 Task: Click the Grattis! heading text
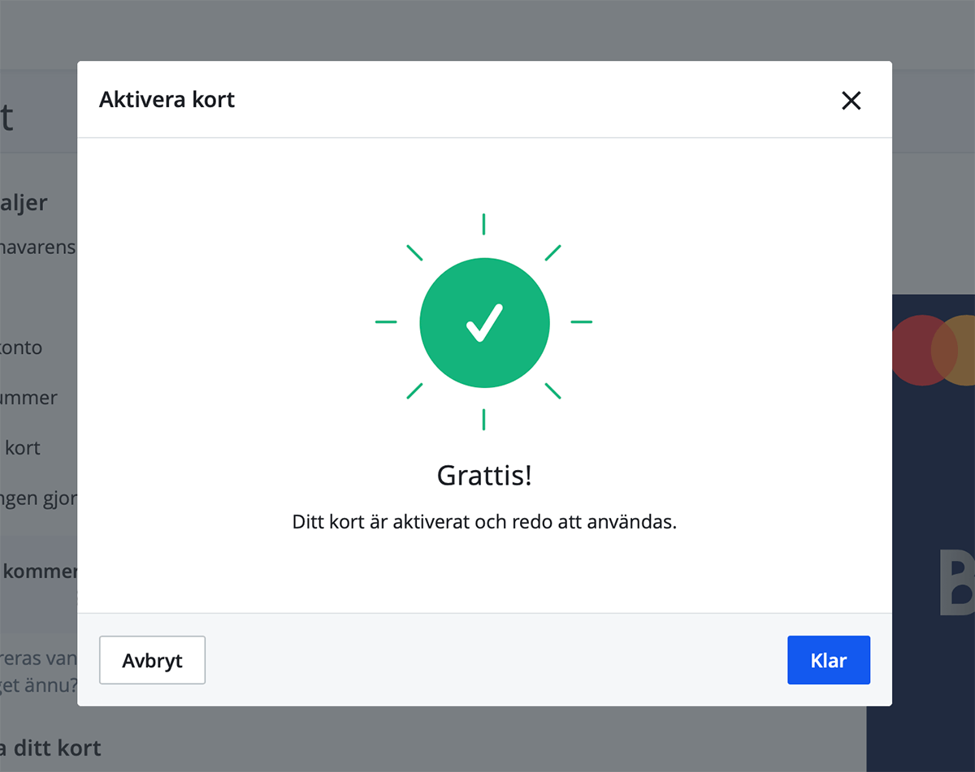484,475
